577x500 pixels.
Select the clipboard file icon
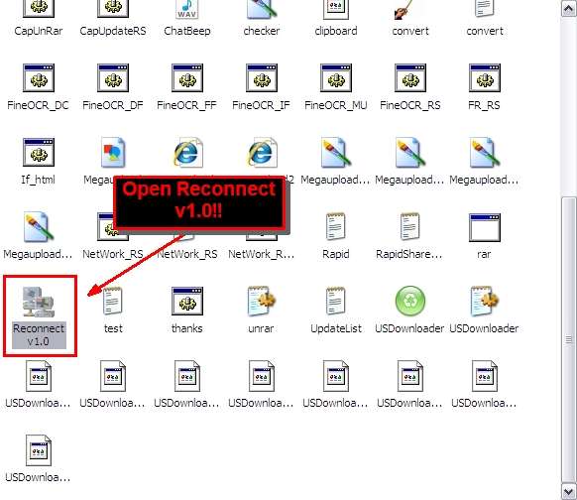[336, 9]
